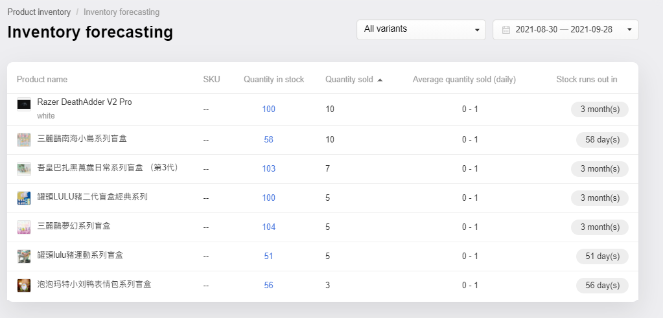Image resolution: width=663 pixels, height=318 pixels.
Task: Click stock quantity link 58
Action: coord(268,139)
